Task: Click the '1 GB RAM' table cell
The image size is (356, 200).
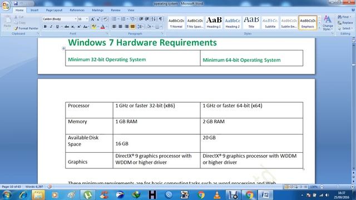Action: coord(157,126)
